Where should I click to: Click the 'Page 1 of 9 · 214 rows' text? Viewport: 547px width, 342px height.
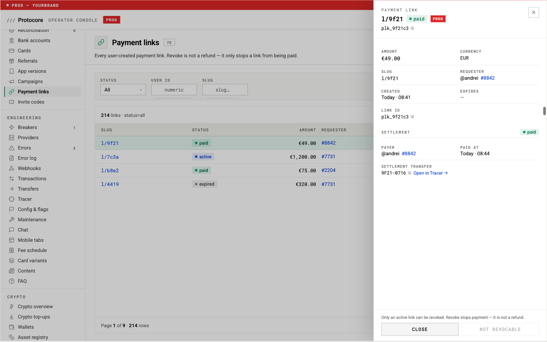[125, 326]
